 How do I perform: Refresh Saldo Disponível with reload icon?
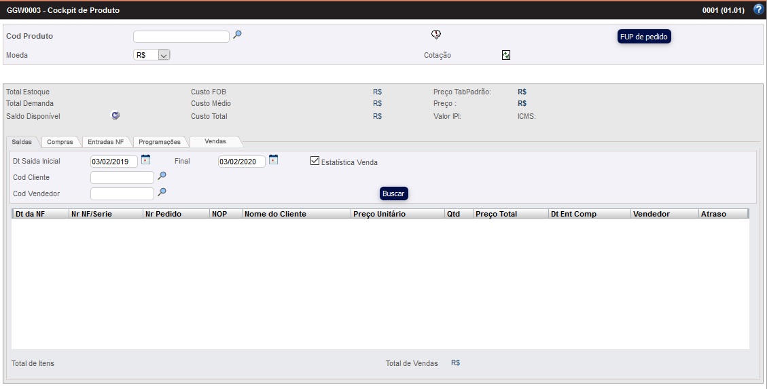point(115,115)
